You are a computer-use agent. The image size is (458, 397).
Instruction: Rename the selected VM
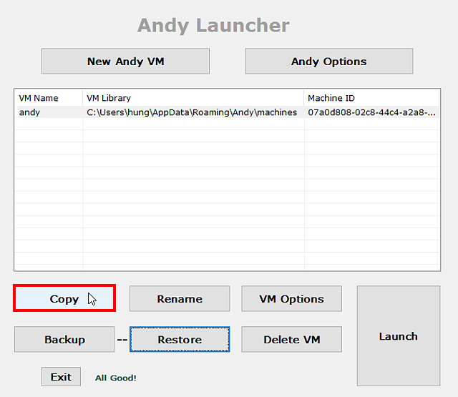[x=180, y=298]
